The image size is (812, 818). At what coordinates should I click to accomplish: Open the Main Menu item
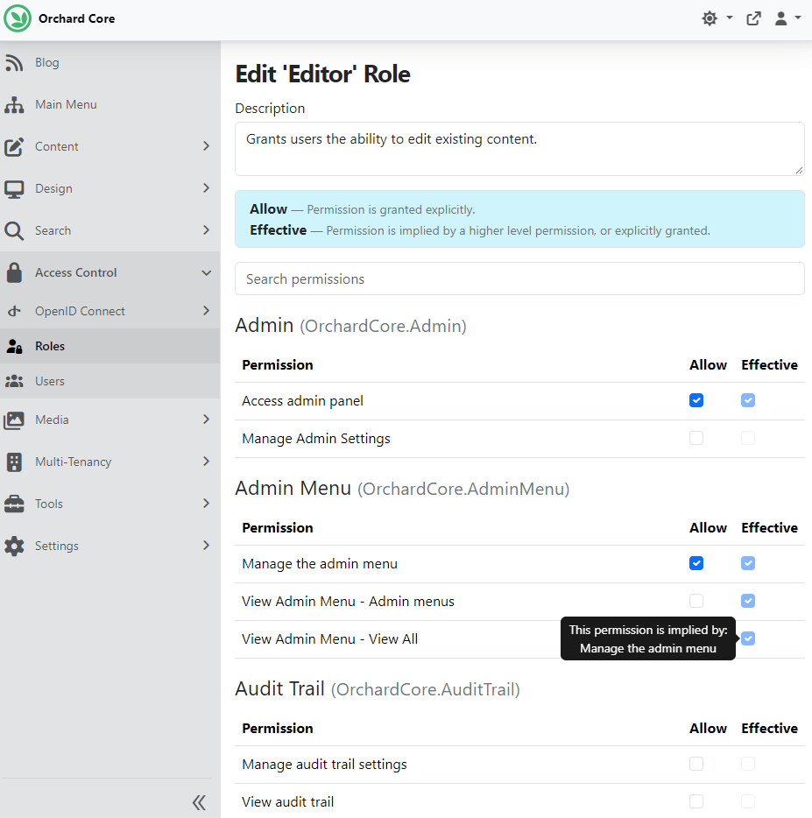(x=66, y=105)
